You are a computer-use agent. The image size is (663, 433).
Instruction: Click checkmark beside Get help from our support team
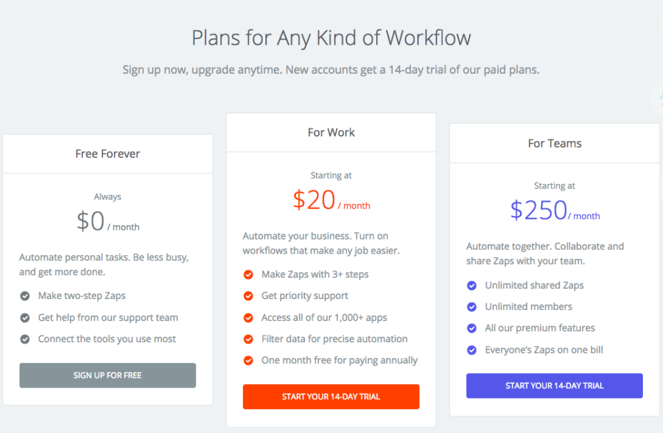tap(25, 318)
